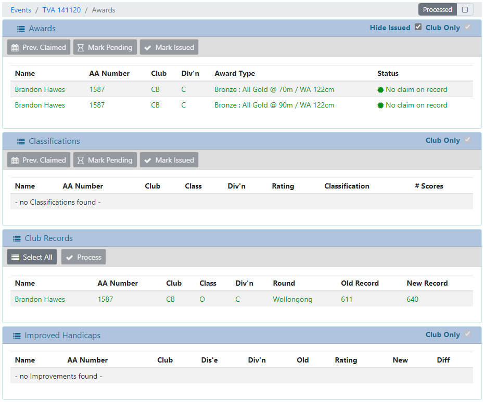This screenshot has width=485, height=402.
Task: Click the # Scores column header
Action: [429, 186]
